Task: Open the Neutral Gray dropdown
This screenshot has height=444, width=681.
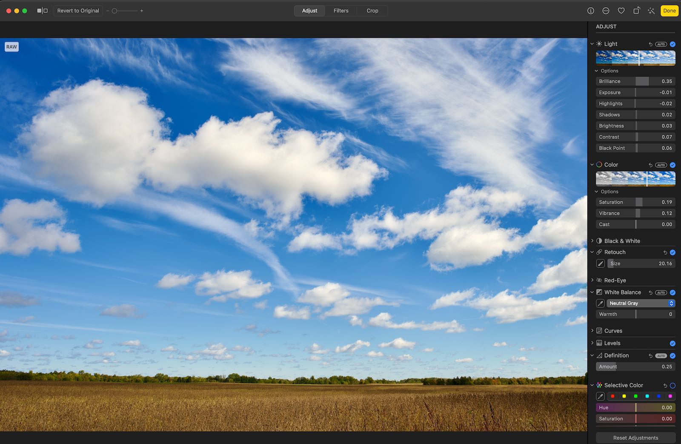Action: click(x=641, y=304)
